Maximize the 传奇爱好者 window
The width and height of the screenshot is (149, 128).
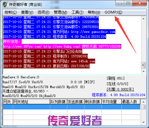click(x=128, y=3)
